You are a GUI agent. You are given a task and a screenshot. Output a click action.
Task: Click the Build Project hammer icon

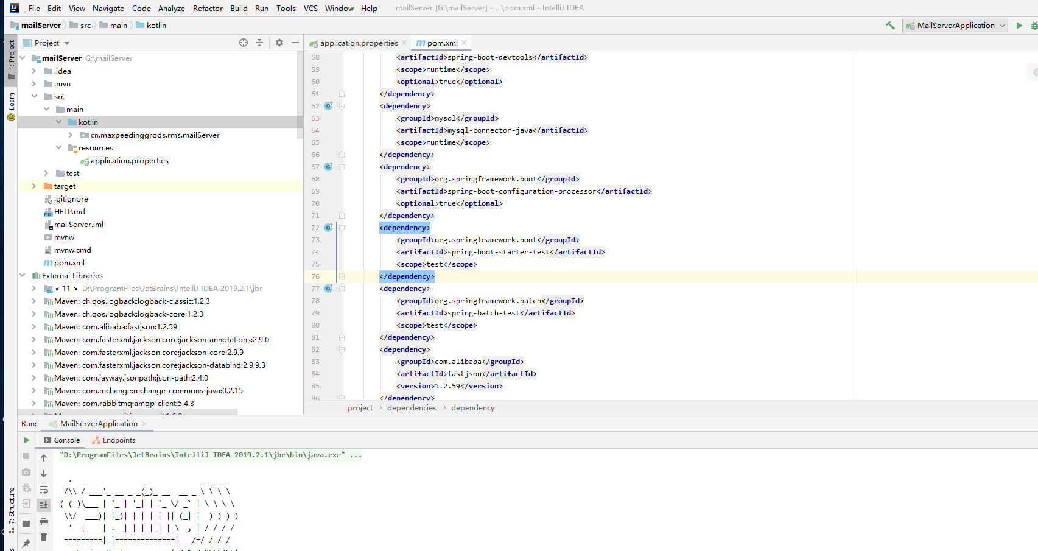click(x=890, y=26)
